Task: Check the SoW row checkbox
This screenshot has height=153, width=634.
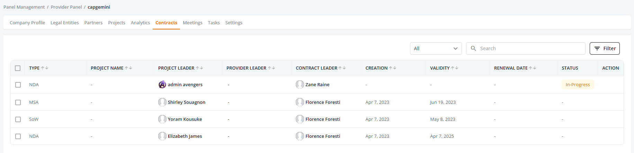Action: coord(18,119)
